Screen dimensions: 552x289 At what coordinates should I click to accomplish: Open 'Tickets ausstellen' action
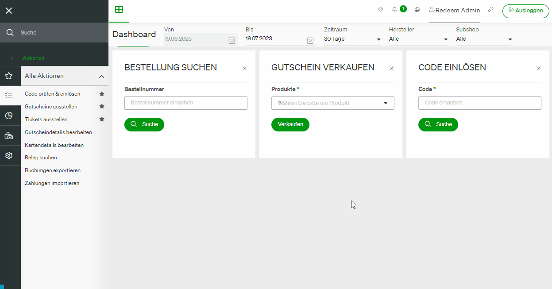[x=46, y=119]
